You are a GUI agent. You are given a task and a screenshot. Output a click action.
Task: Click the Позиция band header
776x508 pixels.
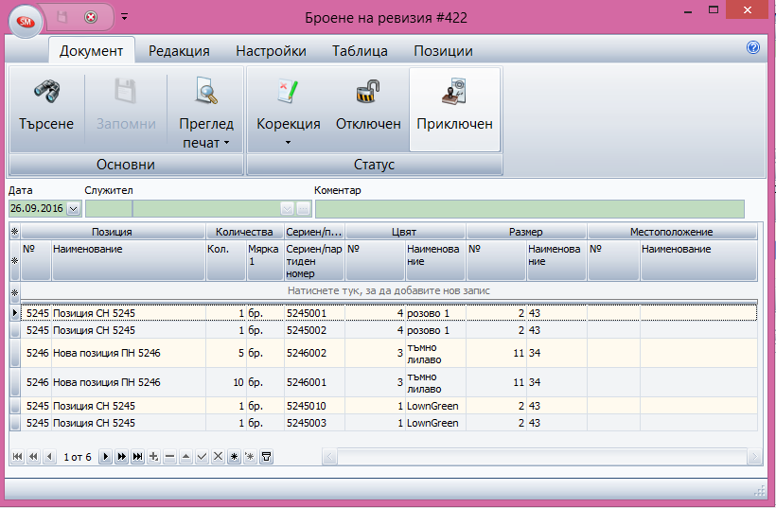click(x=113, y=232)
